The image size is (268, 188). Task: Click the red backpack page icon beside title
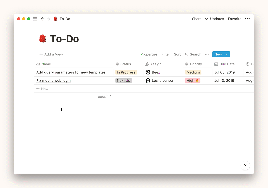tap(43, 39)
